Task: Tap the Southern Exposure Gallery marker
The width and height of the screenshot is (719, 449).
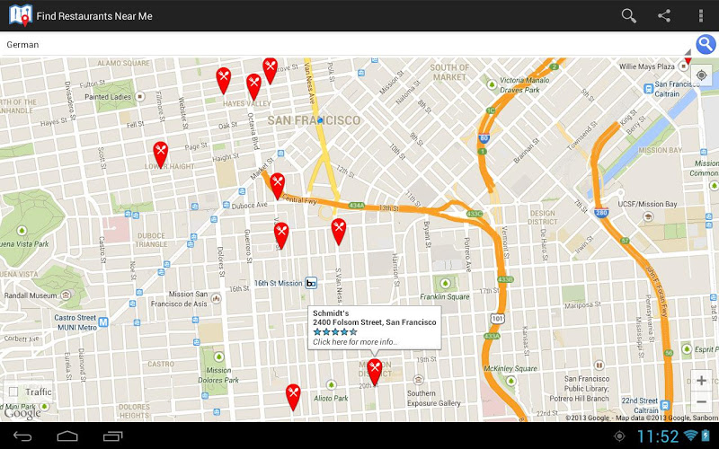Action: (x=418, y=379)
